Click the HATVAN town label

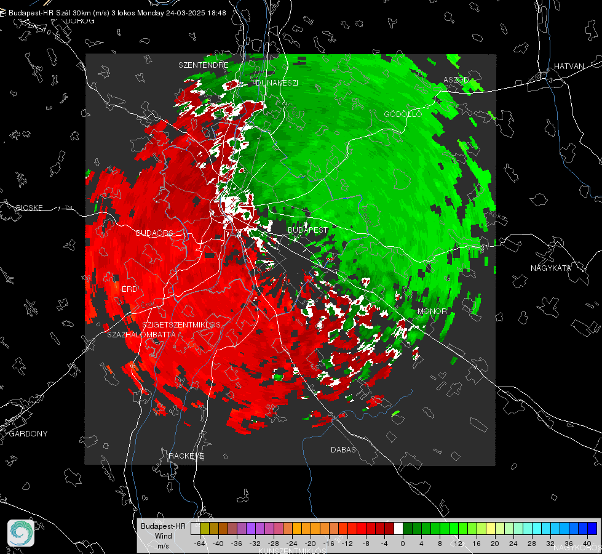pos(569,66)
